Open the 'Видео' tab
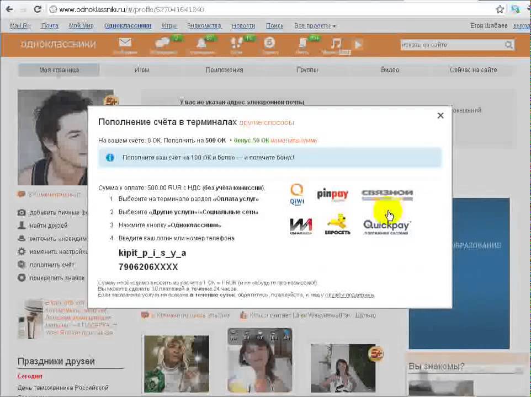Screen dimensions: 531x397 390,70
